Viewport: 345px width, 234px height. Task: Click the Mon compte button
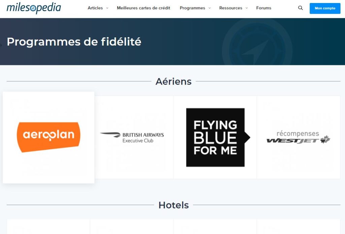coord(325,8)
